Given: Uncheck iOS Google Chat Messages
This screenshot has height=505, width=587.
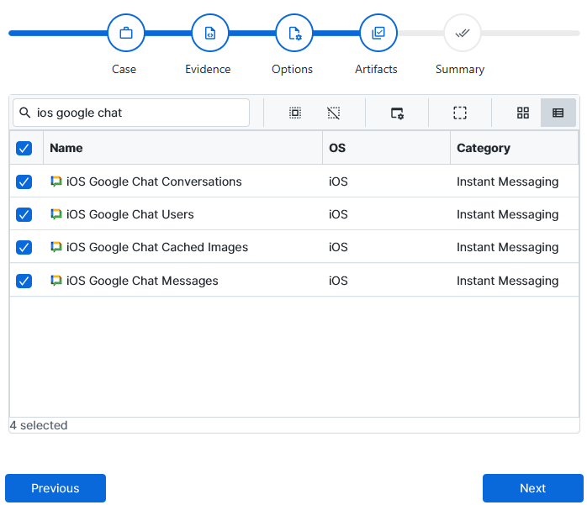Looking at the screenshot, I should point(24,281).
